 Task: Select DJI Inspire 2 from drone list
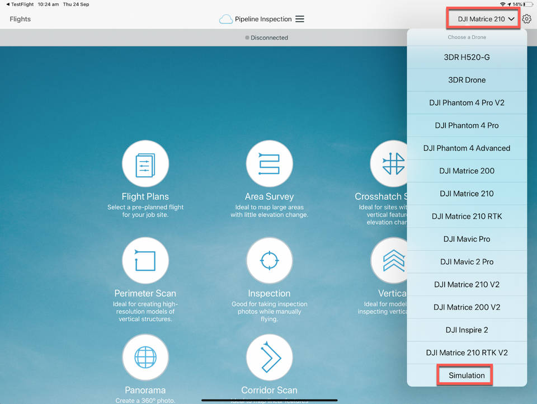[x=467, y=330]
